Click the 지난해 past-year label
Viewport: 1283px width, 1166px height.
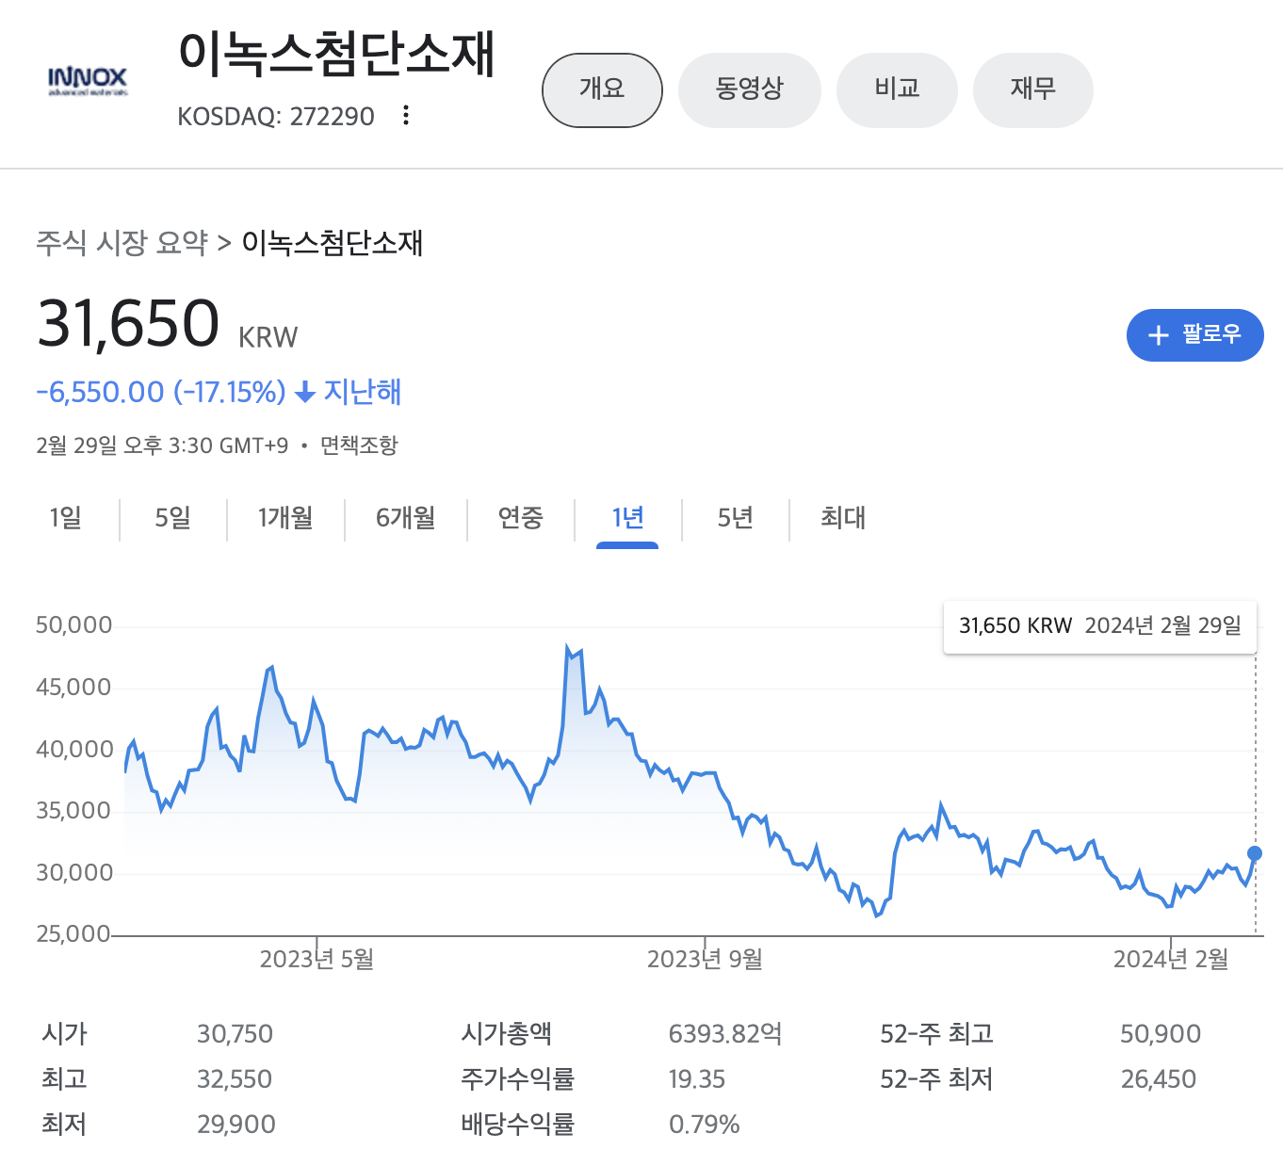click(363, 392)
